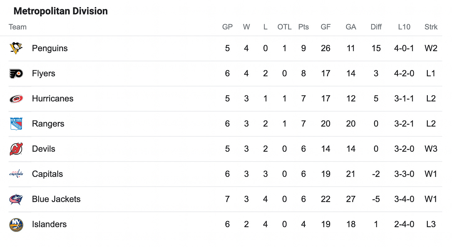Click the OTL column header
This screenshot has width=452, height=247.
coord(284,27)
